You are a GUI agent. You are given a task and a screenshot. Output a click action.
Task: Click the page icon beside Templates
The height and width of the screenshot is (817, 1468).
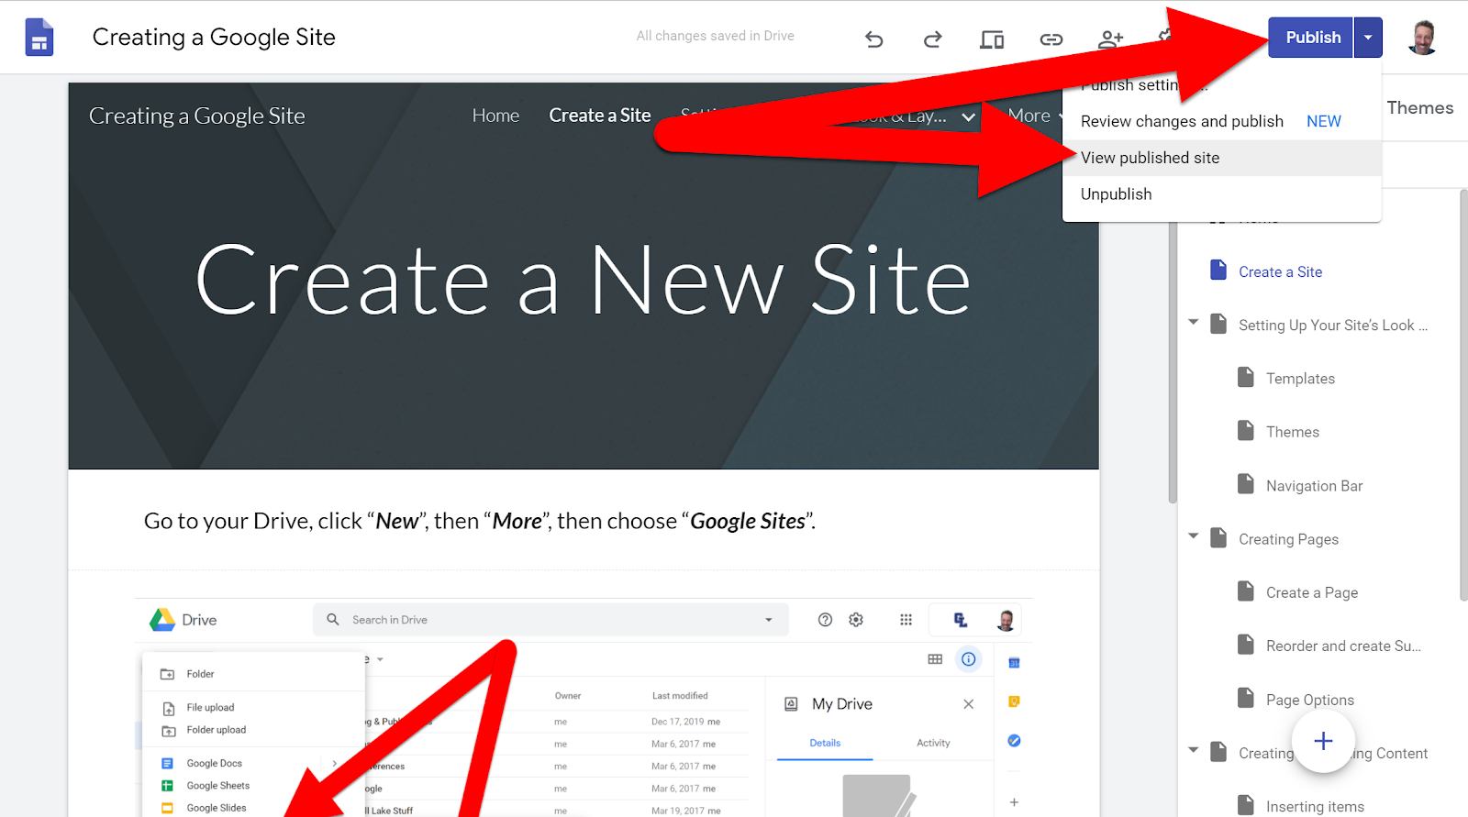coord(1245,378)
